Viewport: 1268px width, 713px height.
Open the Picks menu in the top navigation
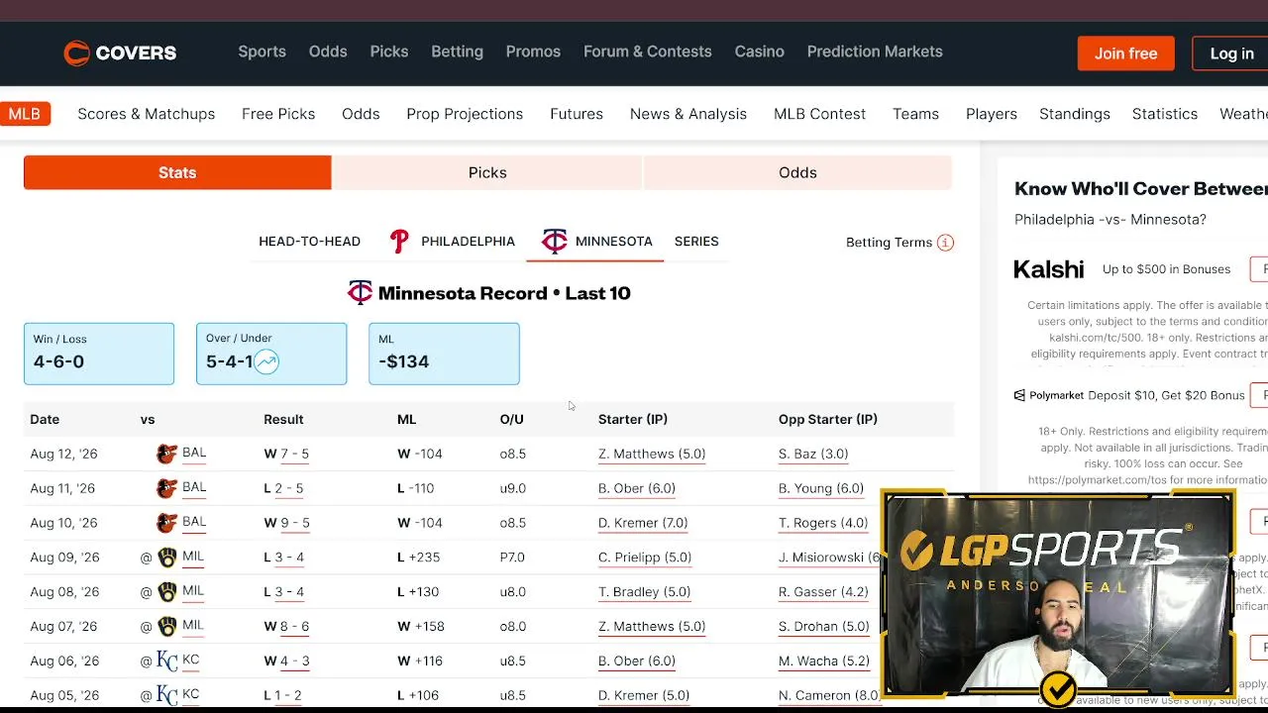[389, 51]
